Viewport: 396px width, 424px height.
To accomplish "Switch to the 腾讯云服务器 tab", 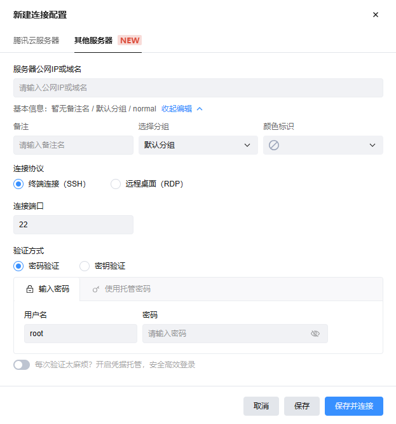I will 36,40.
